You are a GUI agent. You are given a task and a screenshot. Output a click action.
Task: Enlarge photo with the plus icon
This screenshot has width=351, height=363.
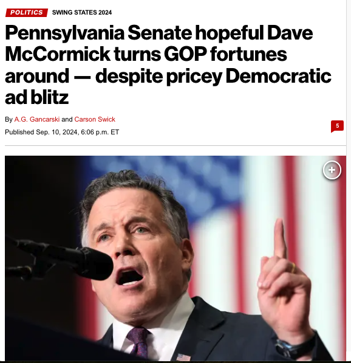point(332,170)
